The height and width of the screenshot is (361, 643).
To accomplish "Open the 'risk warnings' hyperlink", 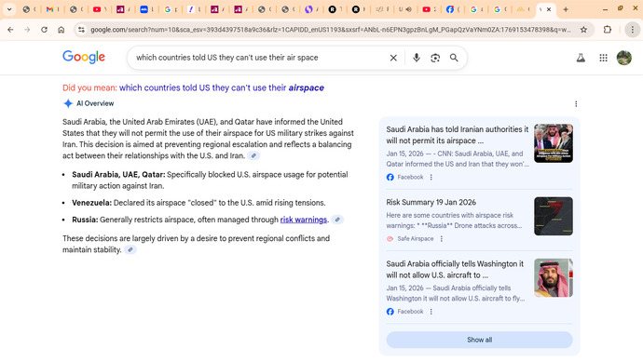I will (304, 220).
